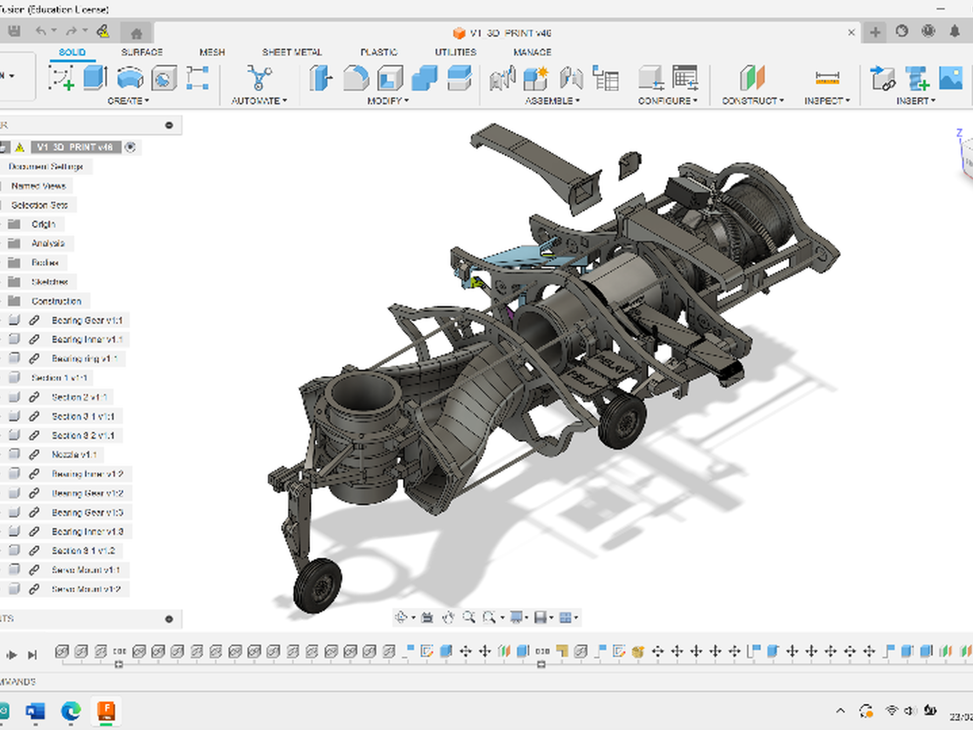Screen dimensions: 973x730
Task: Collapse the Browser panel with its dot button
Action: point(169,125)
